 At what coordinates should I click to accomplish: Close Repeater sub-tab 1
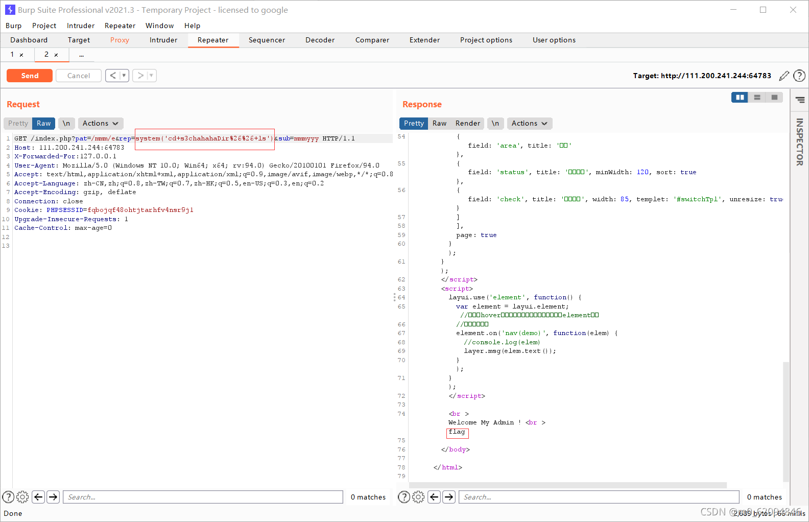(21, 55)
